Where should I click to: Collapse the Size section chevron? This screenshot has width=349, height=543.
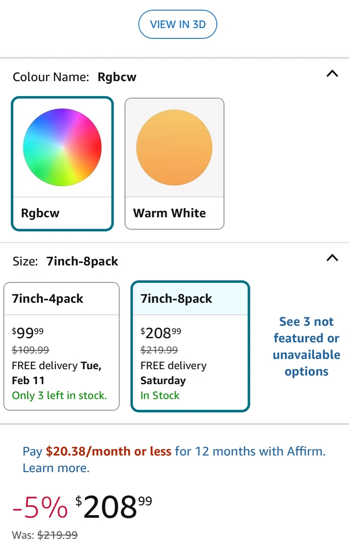click(x=332, y=258)
